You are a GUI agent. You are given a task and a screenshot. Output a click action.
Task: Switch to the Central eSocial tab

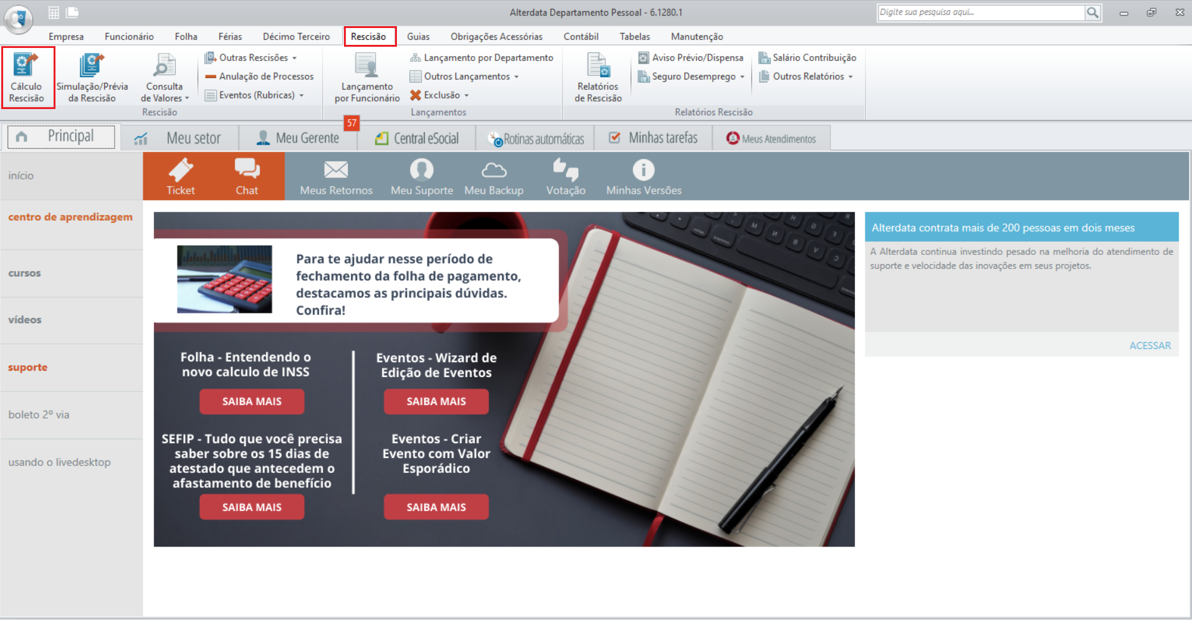pos(416,138)
